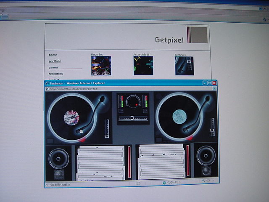Open the resources link

click(x=56, y=74)
